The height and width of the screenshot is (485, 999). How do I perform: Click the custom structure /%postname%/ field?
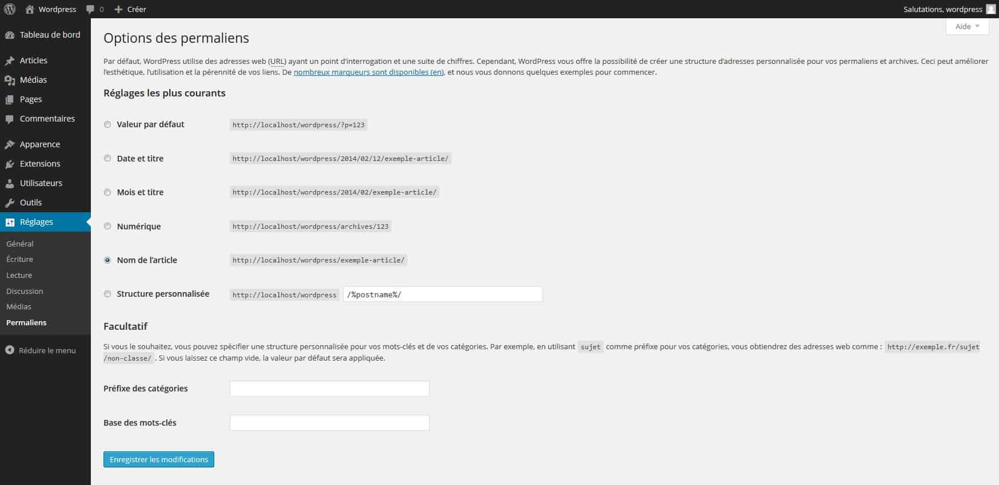[443, 294]
